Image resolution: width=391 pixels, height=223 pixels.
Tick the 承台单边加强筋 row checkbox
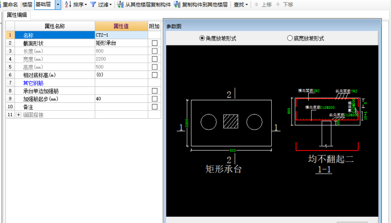click(x=155, y=91)
